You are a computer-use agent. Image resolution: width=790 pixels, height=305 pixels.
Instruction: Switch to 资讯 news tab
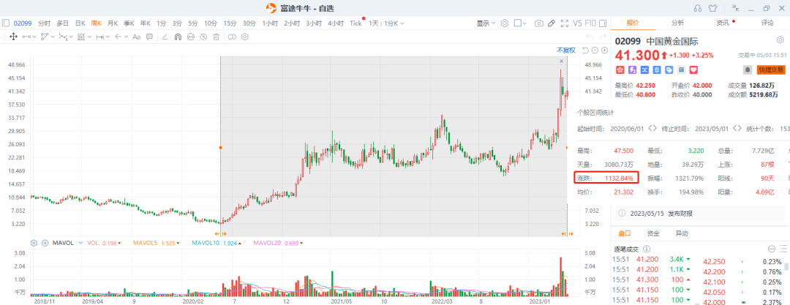tap(723, 23)
